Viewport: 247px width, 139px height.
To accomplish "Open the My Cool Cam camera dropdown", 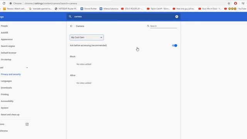I will pyautogui.click(x=86, y=37).
